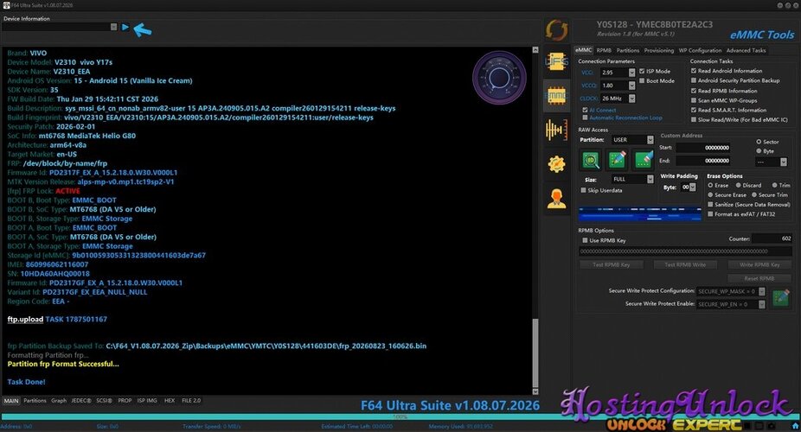The height and width of the screenshot is (432, 801).
Task: Click the user account sidebar icon
Action: click(556, 199)
